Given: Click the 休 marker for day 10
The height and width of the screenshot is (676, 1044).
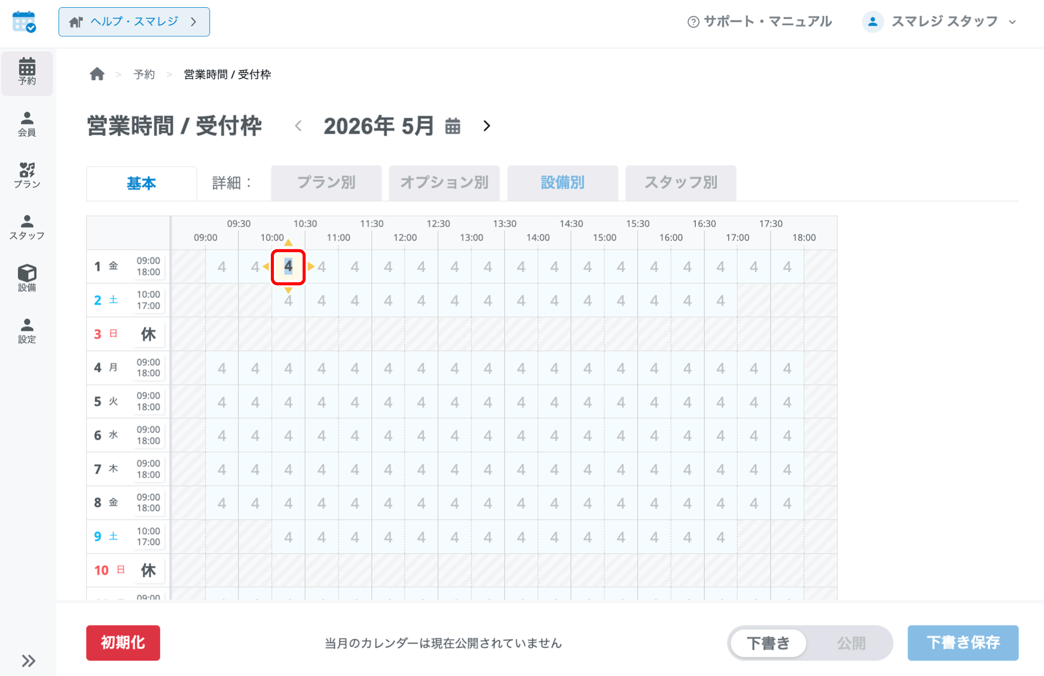Looking at the screenshot, I should click(x=148, y=570).
